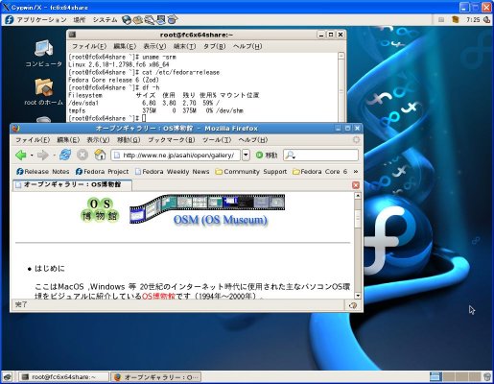Click the はじめに bullet text
494x384 pixels.
[50, 268]
